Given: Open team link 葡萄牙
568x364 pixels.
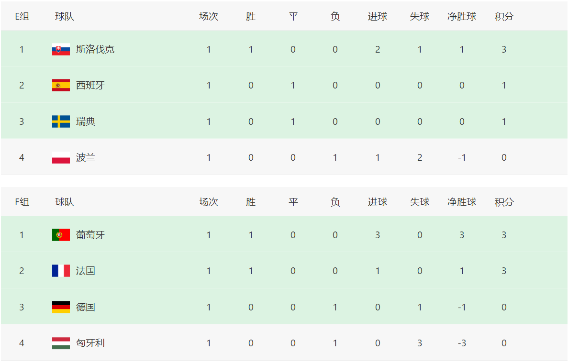Looking at the screenshot, I should tap(90, 235).
